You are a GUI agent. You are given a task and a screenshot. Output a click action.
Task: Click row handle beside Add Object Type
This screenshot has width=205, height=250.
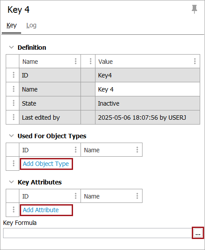coord(14,163)
